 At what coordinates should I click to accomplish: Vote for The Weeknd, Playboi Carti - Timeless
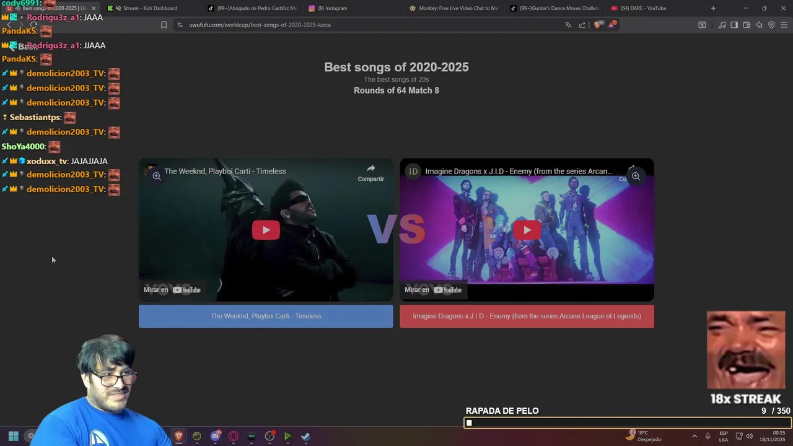tap(266, 316)
